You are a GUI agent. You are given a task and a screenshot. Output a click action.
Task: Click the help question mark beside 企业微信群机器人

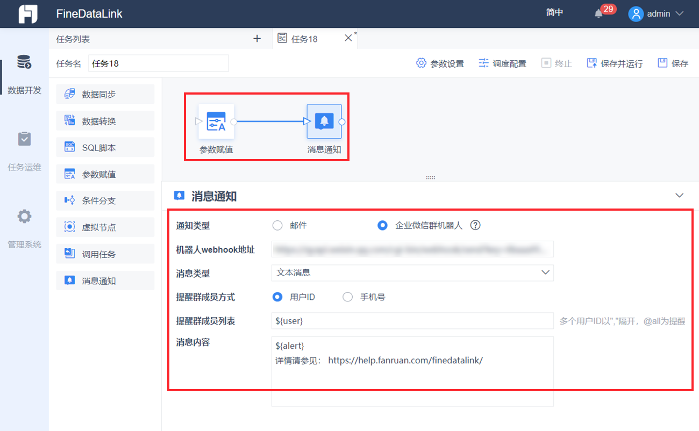(x=475, y=225)
